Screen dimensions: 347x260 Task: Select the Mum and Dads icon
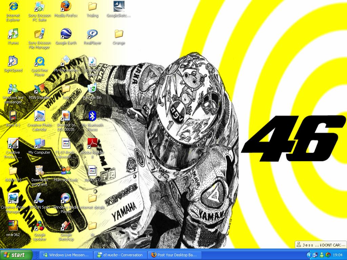coord(66,171)
